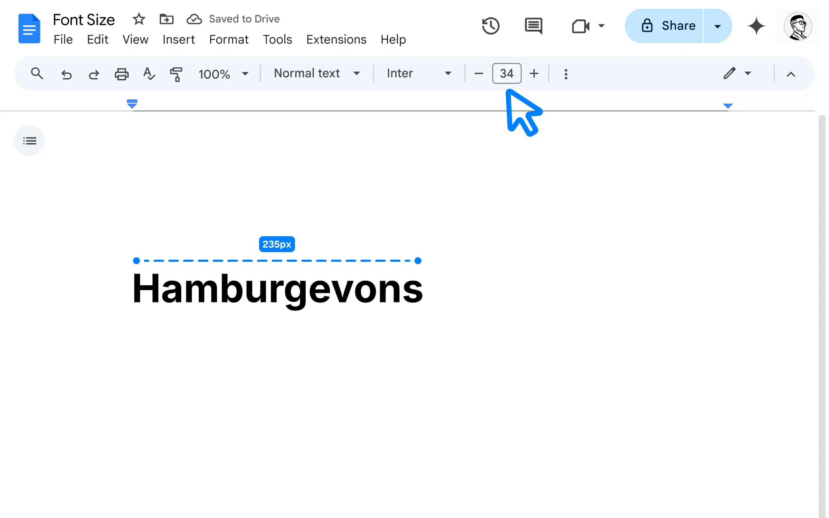
Task: Open the Format menu
Action: (229, 39)
